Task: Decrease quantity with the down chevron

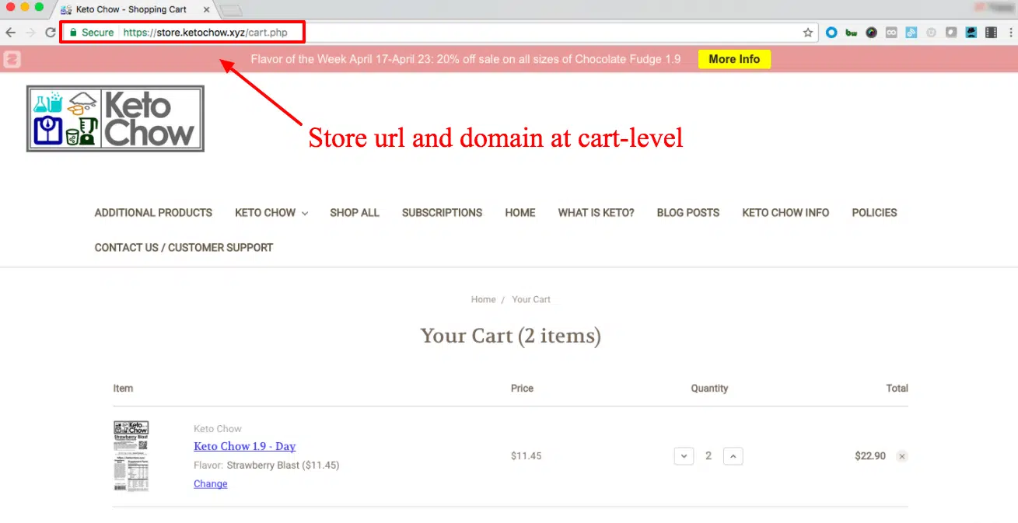Action: click(684, 456)
